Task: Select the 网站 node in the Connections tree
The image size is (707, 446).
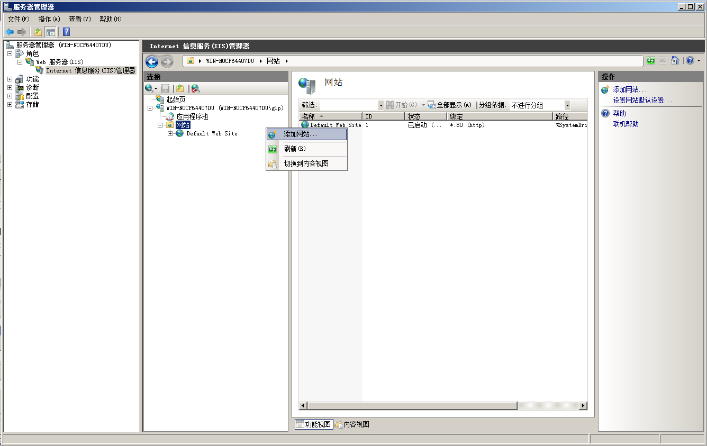Action: (x=183, y=125)
